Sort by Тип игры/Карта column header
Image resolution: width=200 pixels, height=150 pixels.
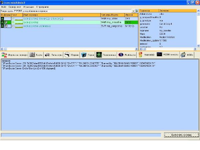113,15
